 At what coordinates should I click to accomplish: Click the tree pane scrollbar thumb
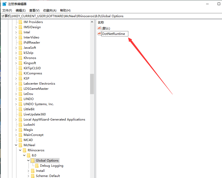pyautogui.click(x=92, y=84)
